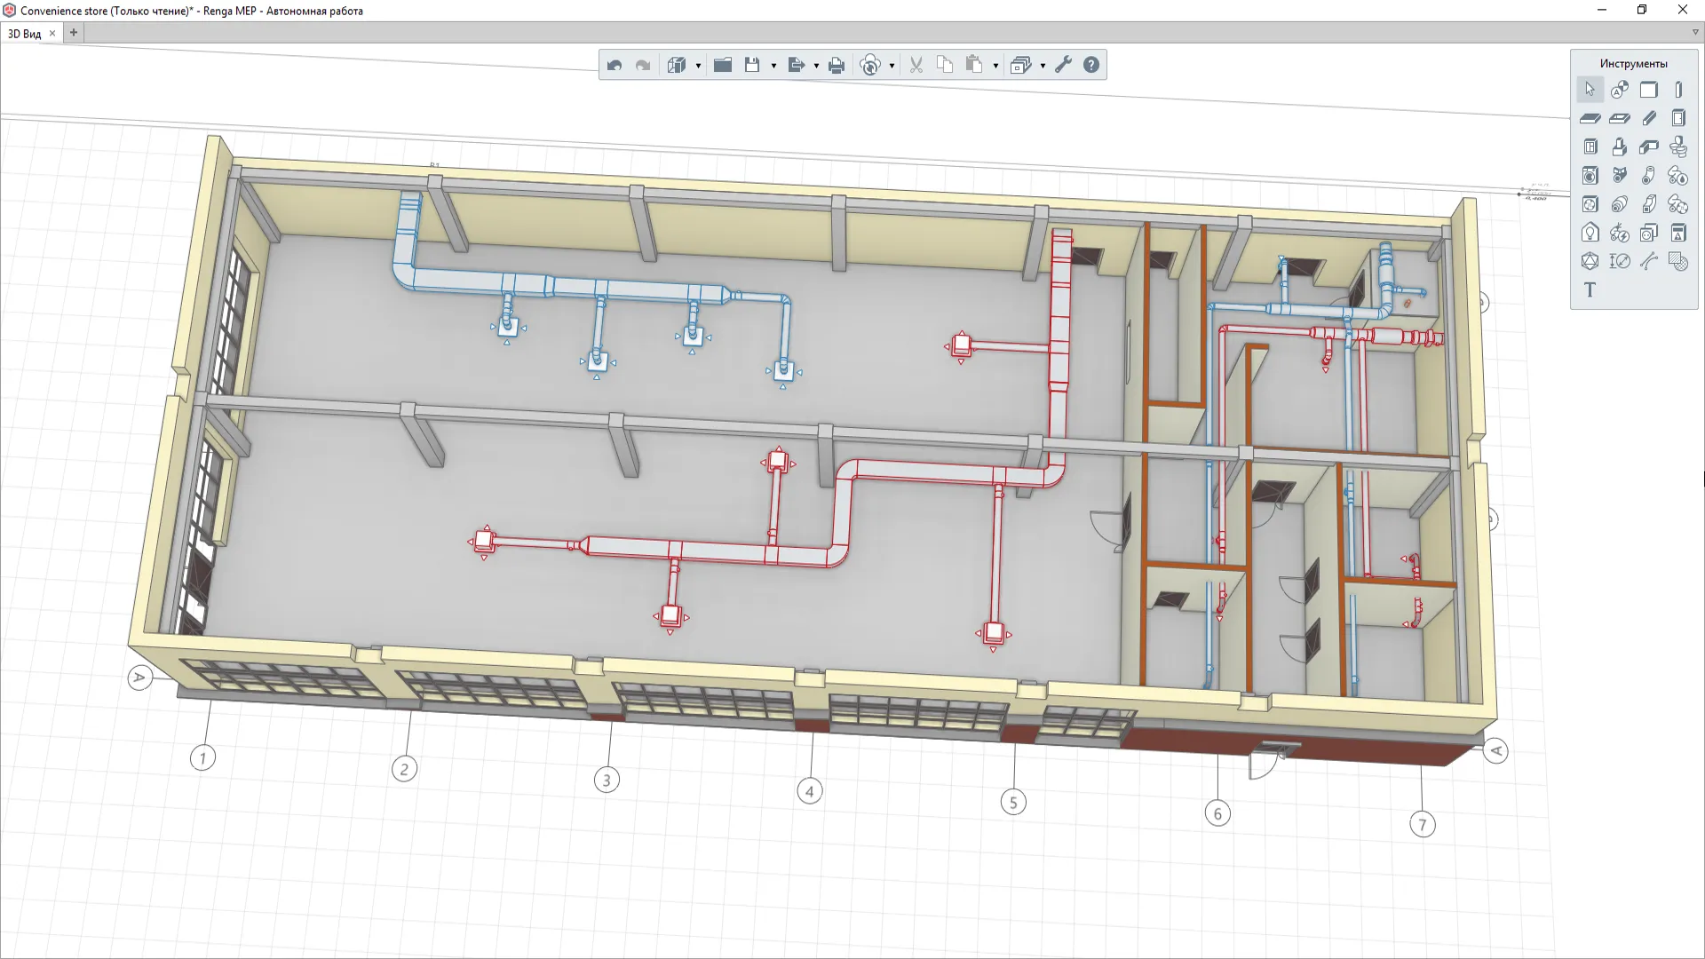Close the 3D Вид tab
Image resolution: width=1705 pixels, height=959 pixels.
click(52, 33)
